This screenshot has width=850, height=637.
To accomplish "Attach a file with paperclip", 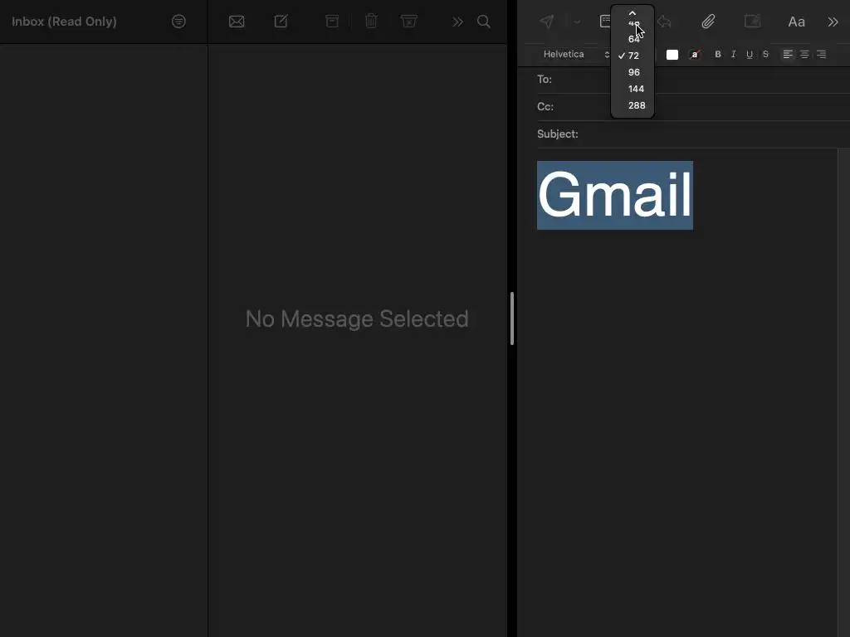I will 708,22.
